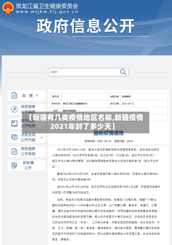
Task: Click paragraph starting 2021年10月10日0-24时
Action: pos(105,158)
